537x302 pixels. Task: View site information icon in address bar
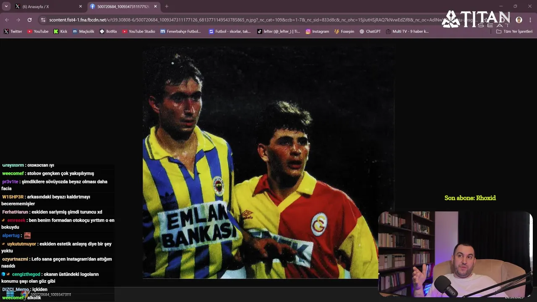tap(43, 20)
